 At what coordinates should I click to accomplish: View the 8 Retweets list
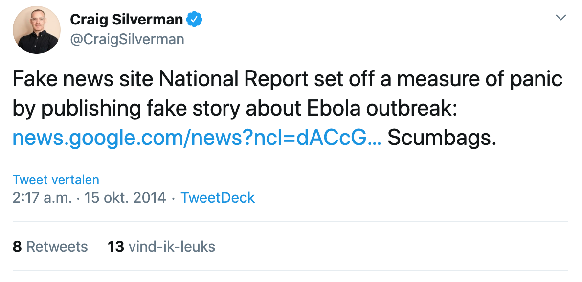click(x=50, y=246)
